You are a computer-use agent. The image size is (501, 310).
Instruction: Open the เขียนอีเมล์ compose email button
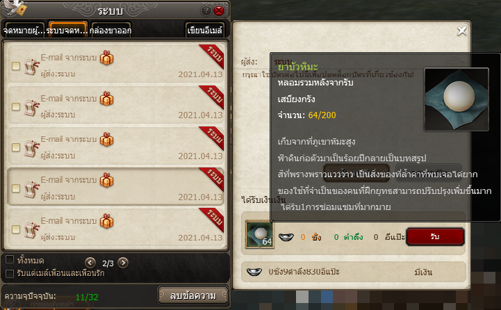205,31
